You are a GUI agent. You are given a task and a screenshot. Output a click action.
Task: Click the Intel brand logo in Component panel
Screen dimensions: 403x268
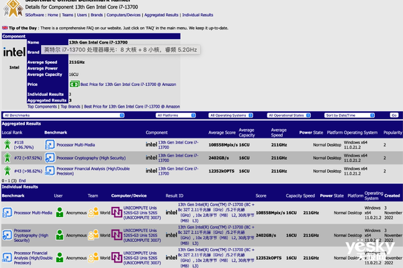tap(14, 52)
